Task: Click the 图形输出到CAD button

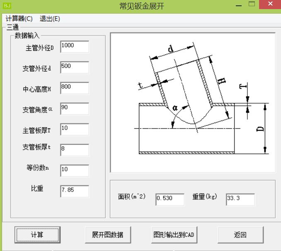Action: click(174, 234)
